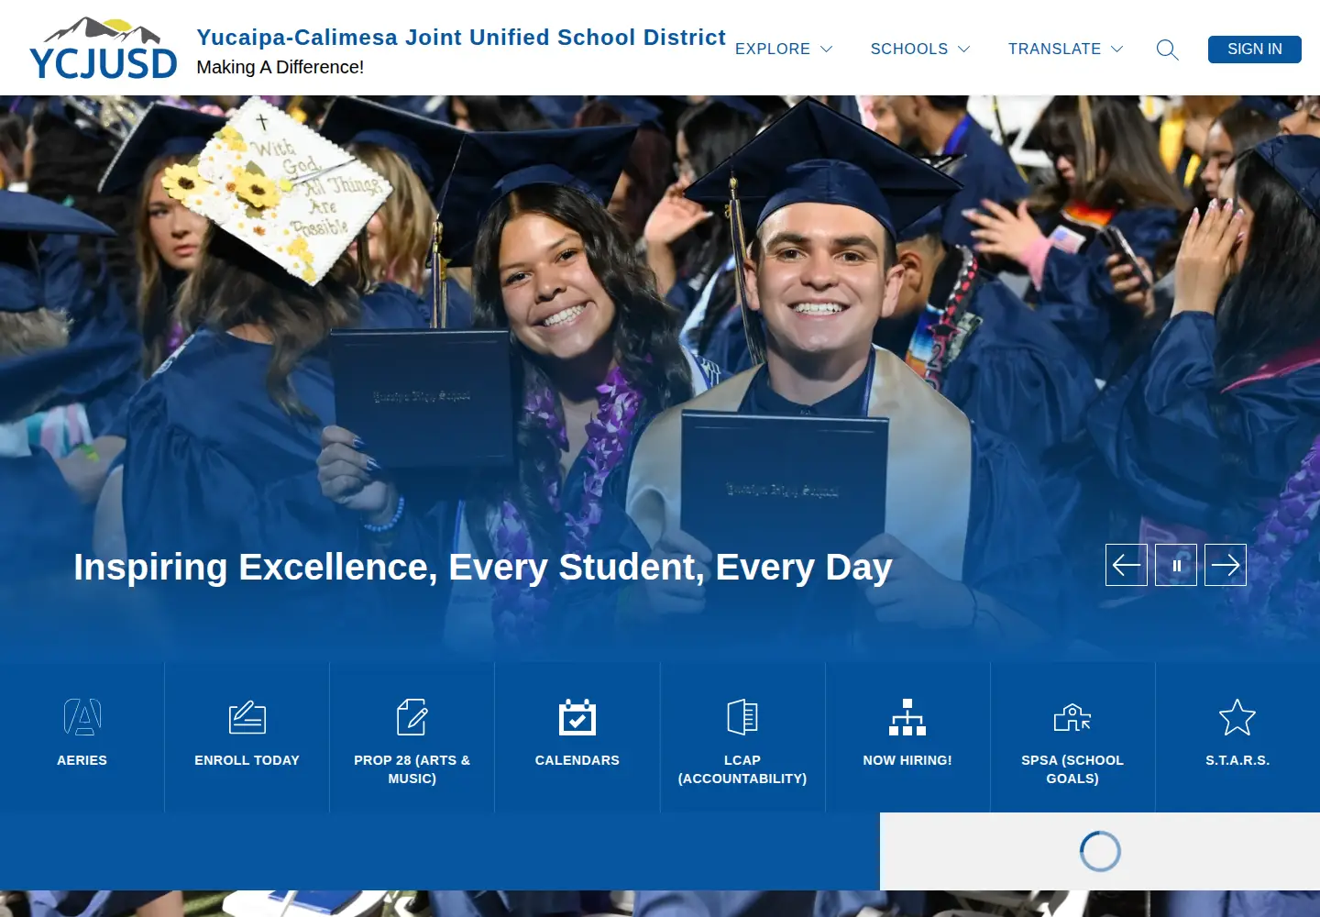Open LCAP (ACCOUNTABILITY) link label
Image resolution: width=1320 pixels, height=917 pixels.
[742, 769]
